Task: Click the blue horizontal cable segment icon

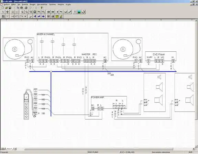Action: point(39,16)
